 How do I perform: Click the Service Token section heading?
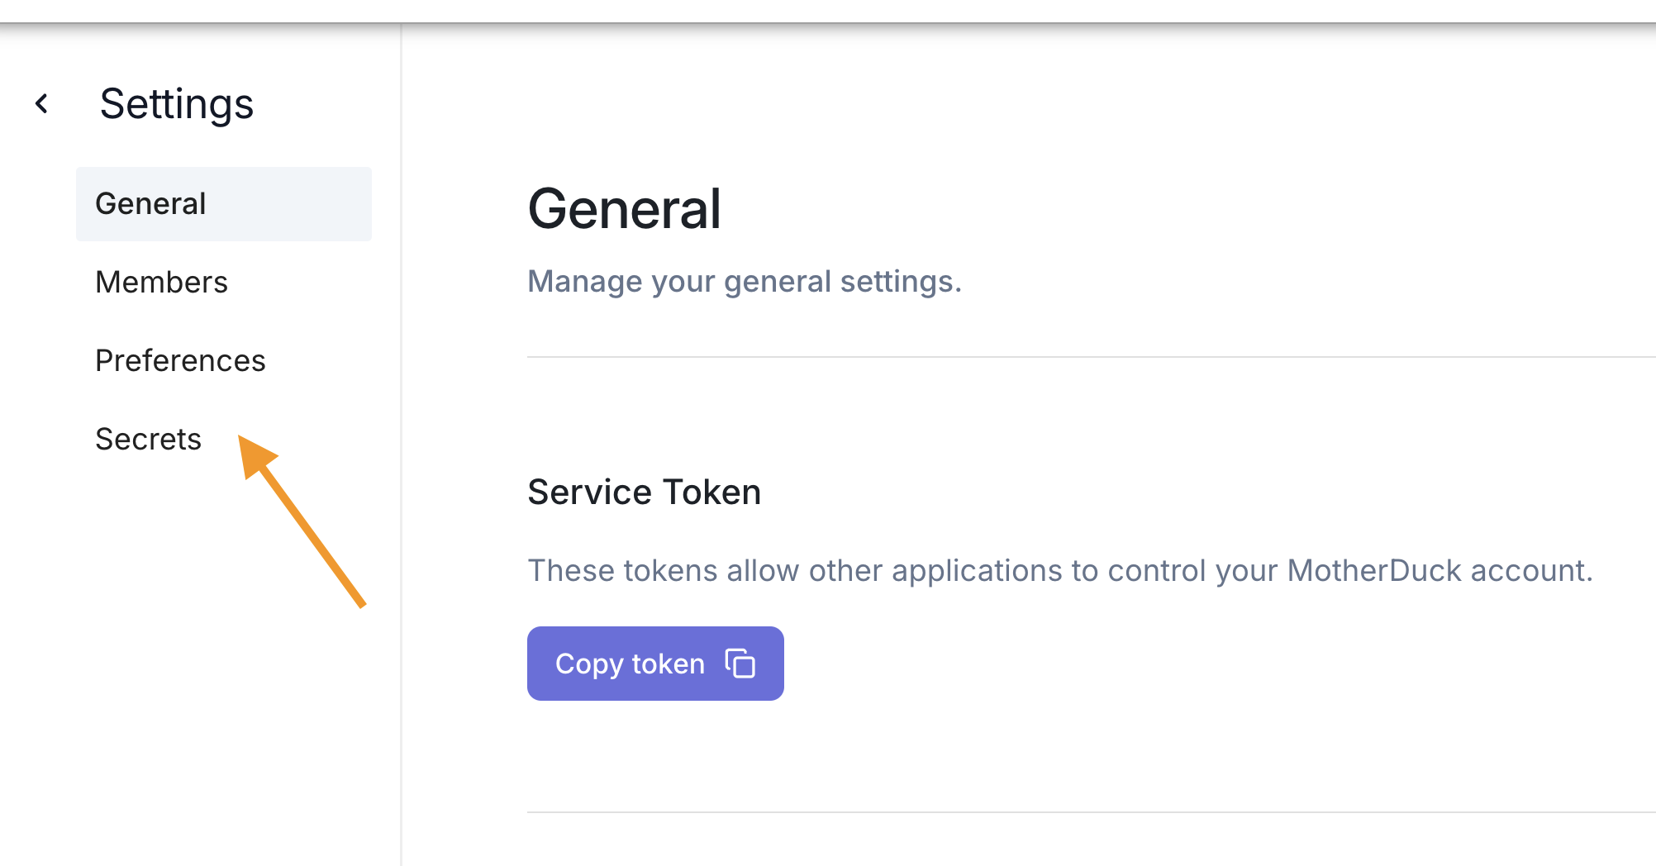644,492
